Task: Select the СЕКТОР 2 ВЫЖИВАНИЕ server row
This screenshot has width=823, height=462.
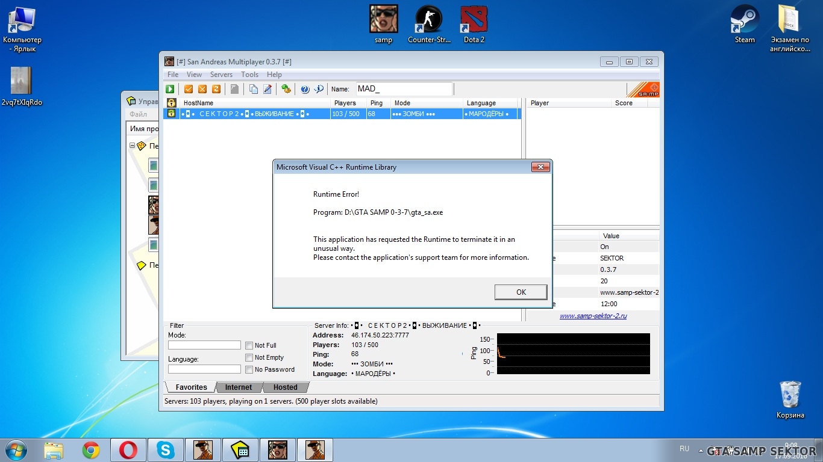Action: (x=342, y=114)
